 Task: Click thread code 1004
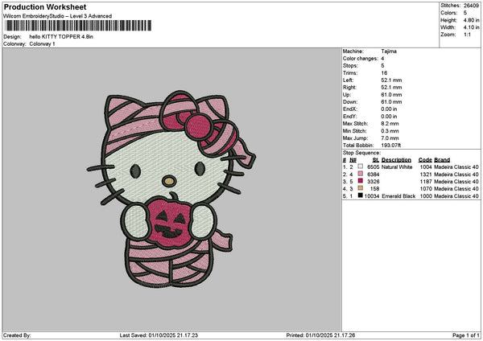coord(426,167)
